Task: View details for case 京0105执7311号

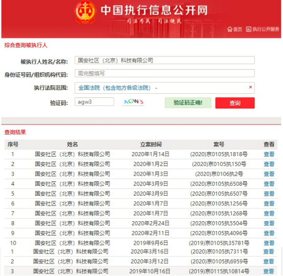Action: pos(269,251)
